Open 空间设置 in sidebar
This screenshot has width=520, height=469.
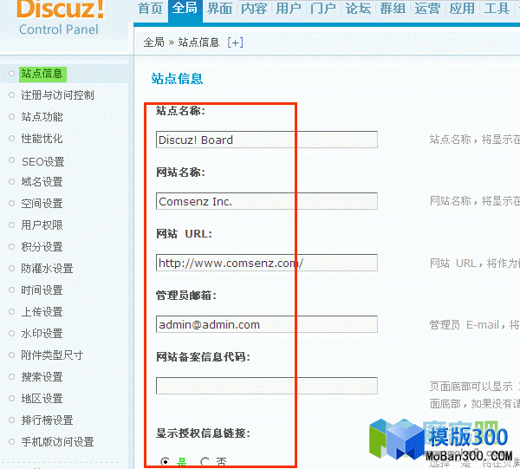[42, 204]
